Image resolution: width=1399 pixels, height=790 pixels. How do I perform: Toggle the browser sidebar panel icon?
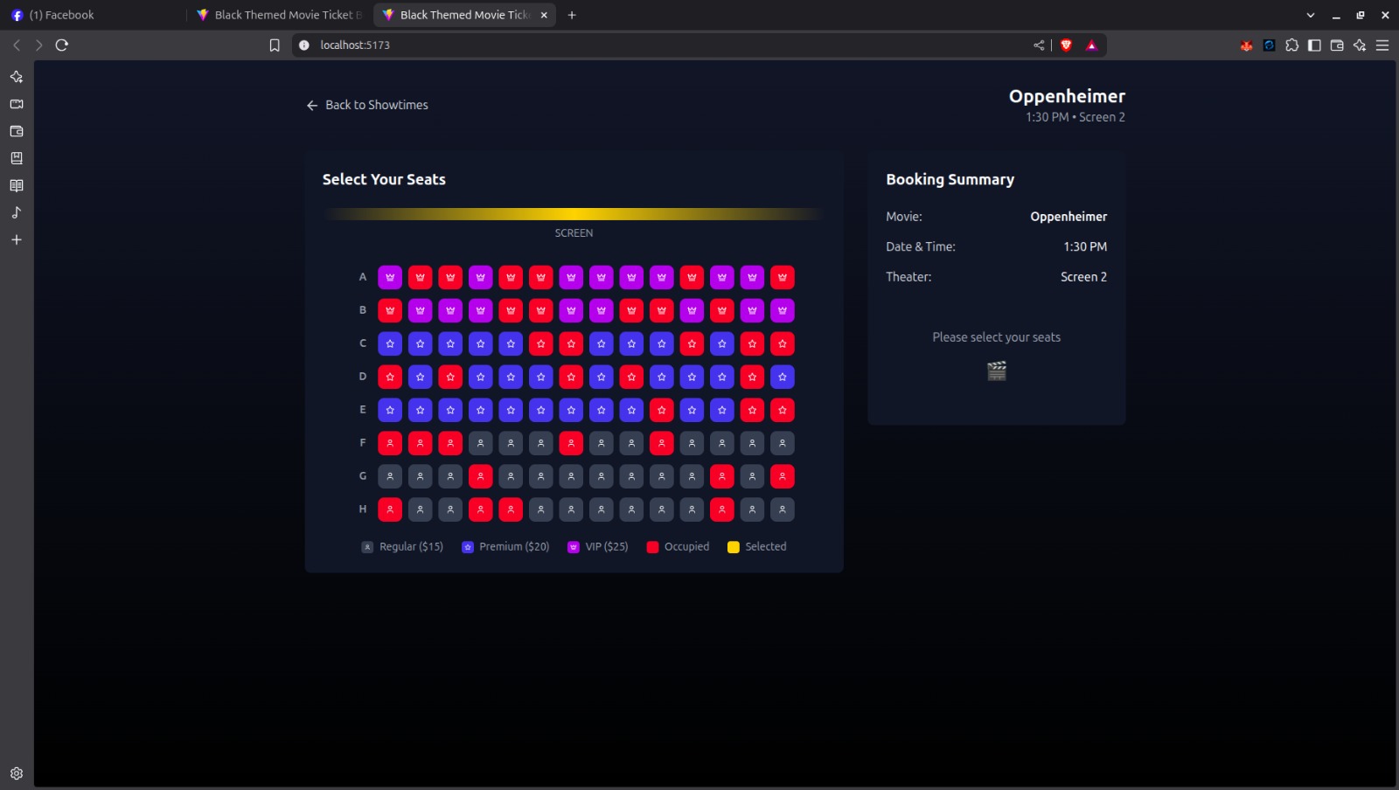pyautogui.click(x=1314, y=45)
